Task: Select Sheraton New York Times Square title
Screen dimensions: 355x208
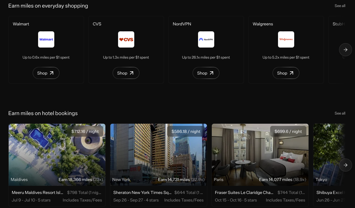Action: tap(142, 193)
